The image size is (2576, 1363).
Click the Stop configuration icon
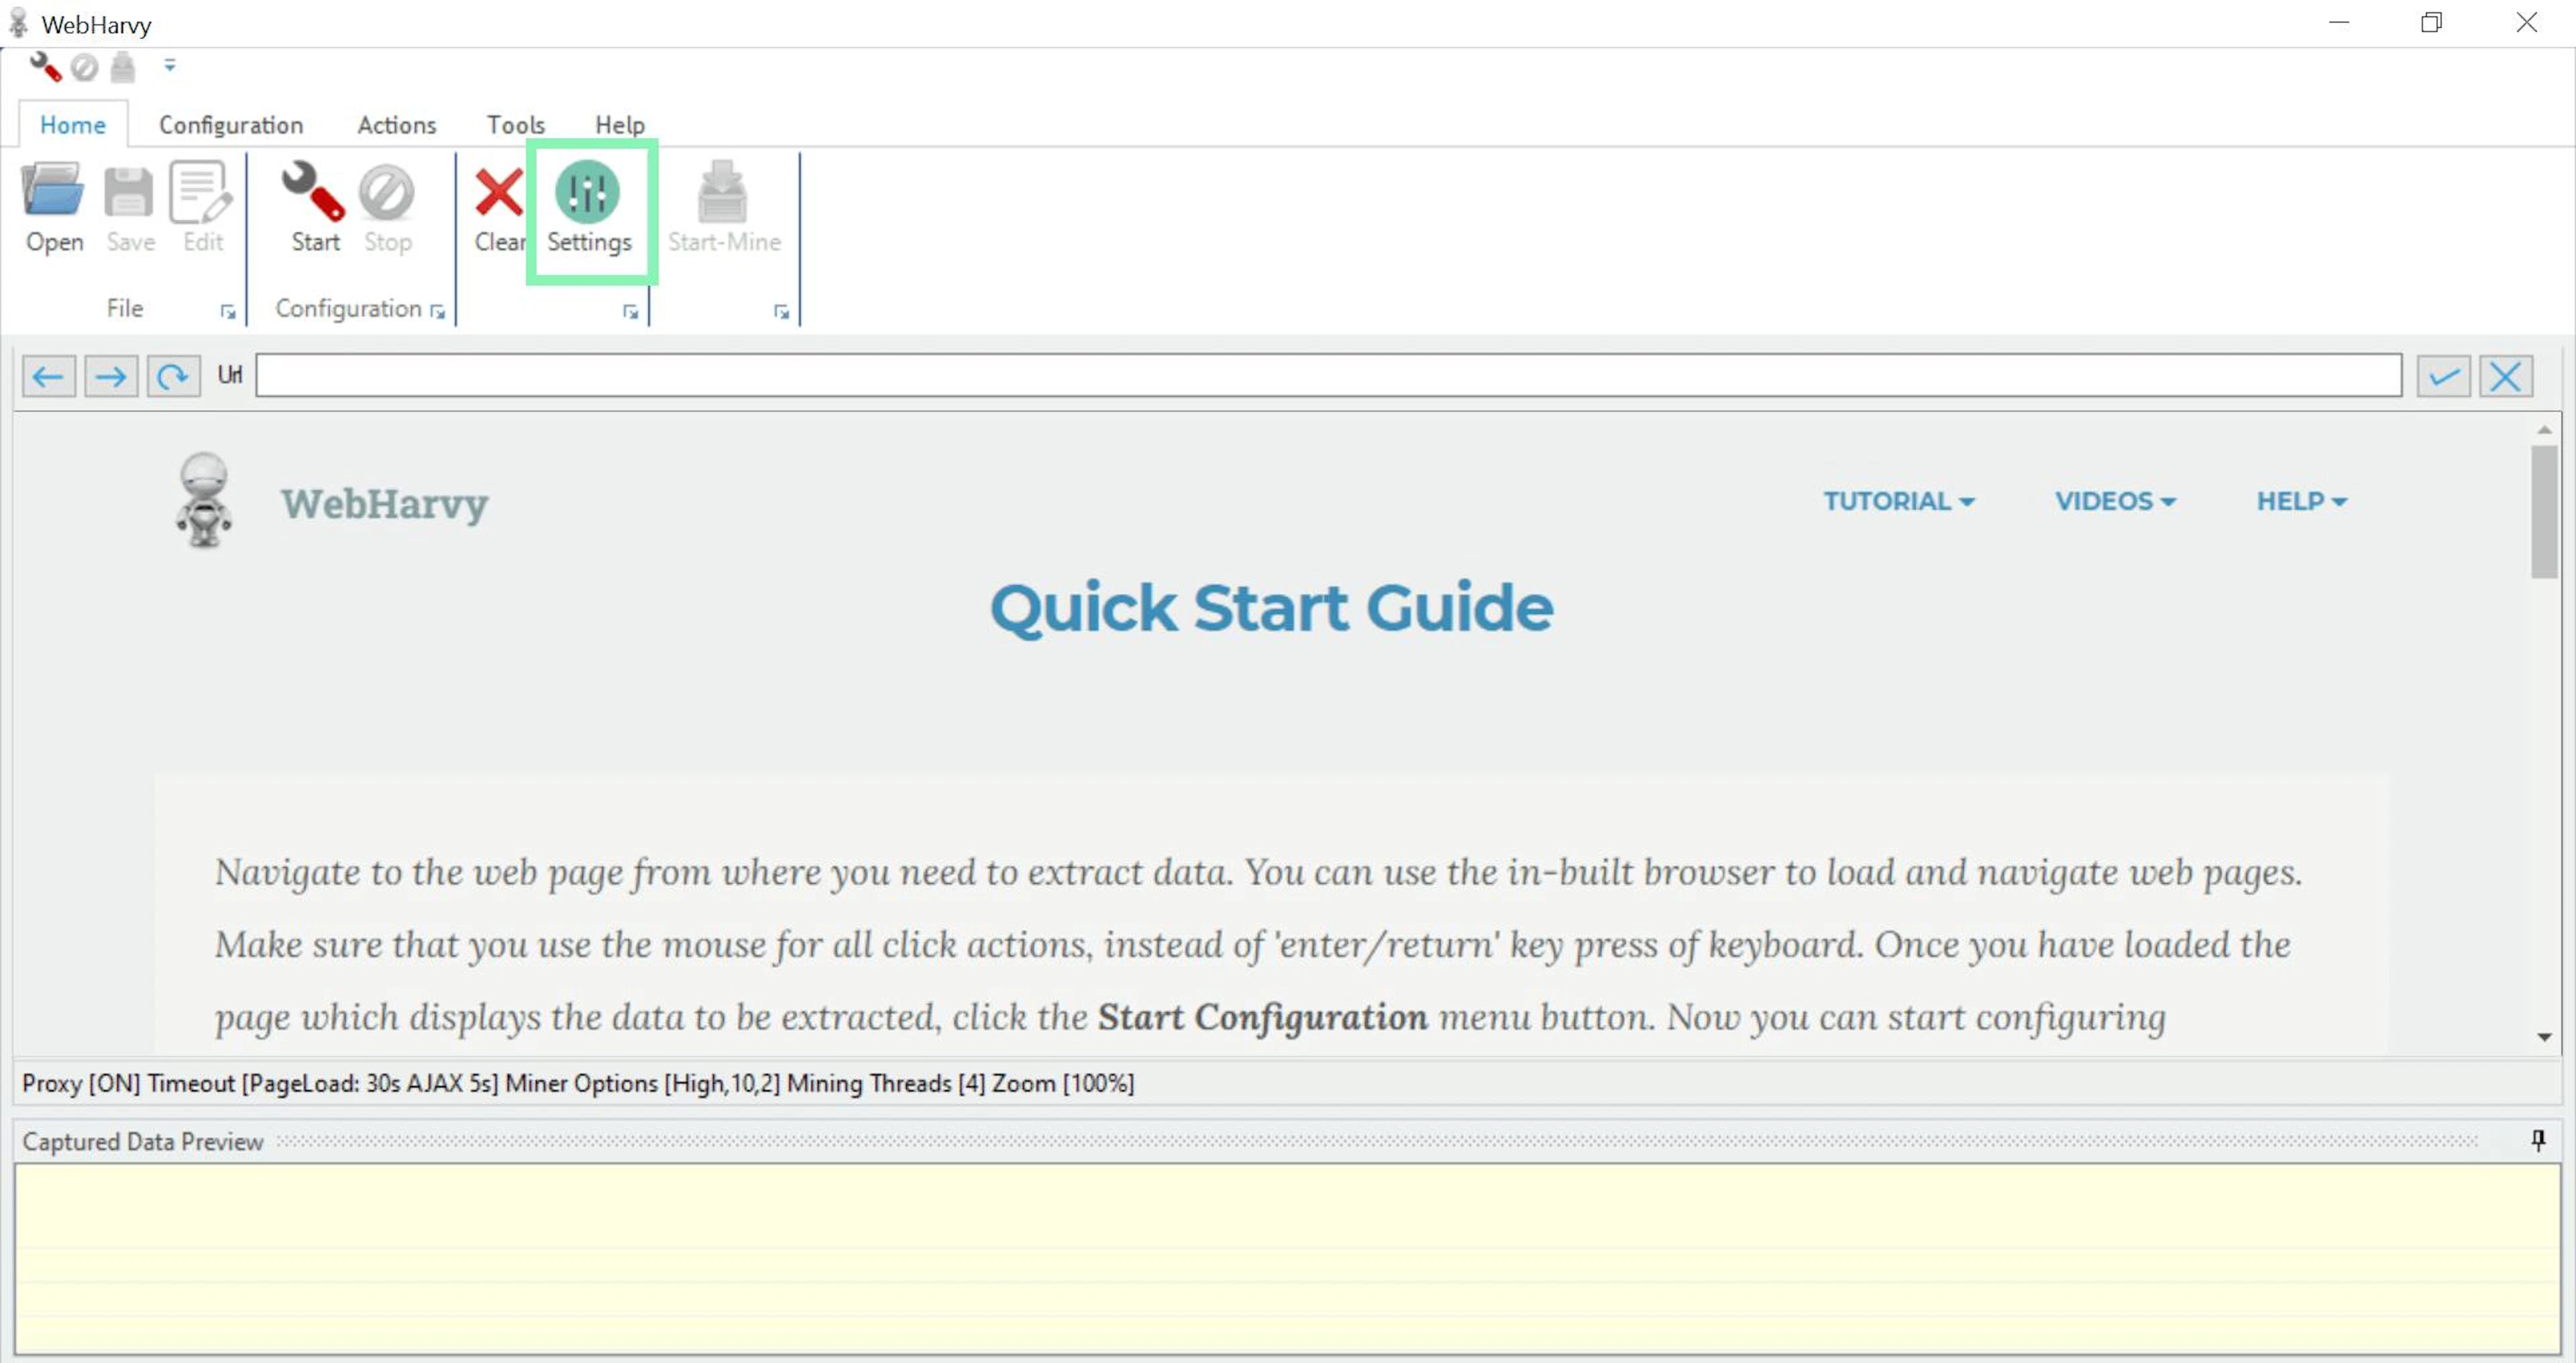pos(386,192)
